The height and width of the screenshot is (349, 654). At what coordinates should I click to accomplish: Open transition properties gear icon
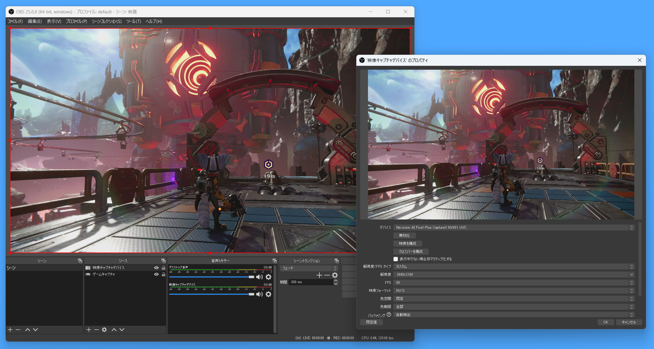click(x=335, y=275)
